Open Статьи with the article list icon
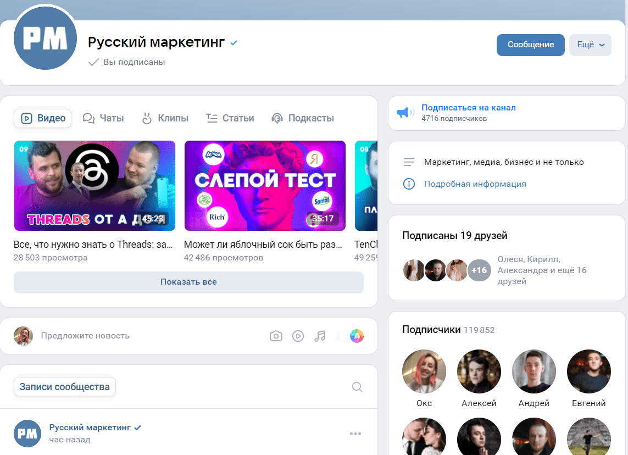The image size is (628, 455). (210, 118)
